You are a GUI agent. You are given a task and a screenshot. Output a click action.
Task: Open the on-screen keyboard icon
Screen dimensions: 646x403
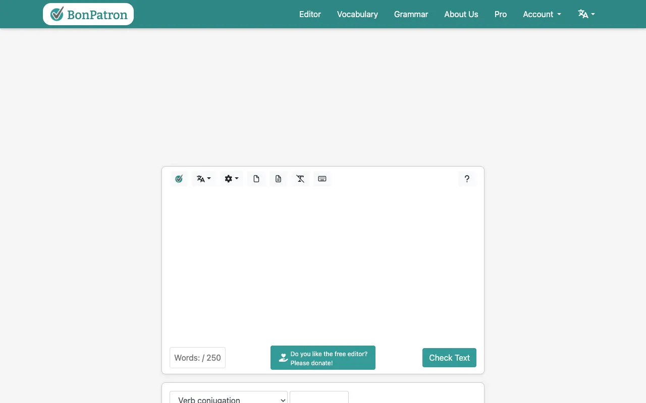point(322,179)
